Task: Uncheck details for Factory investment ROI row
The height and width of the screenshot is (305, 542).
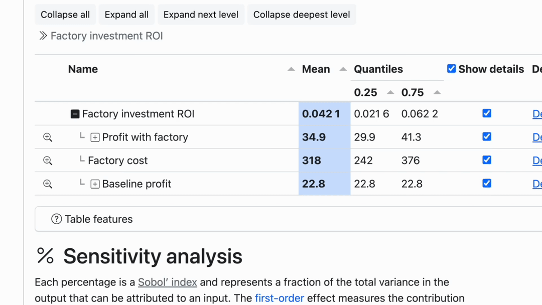Action: point(487,113)
